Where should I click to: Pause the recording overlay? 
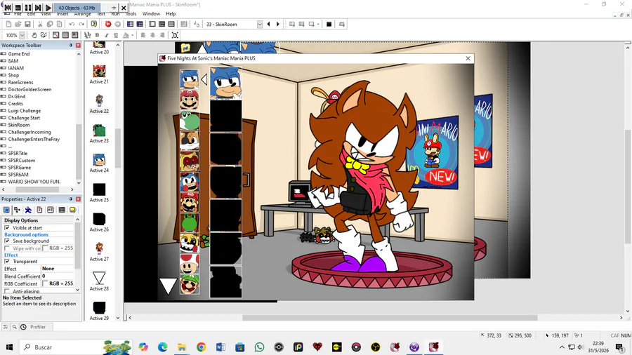click(28, 8)
